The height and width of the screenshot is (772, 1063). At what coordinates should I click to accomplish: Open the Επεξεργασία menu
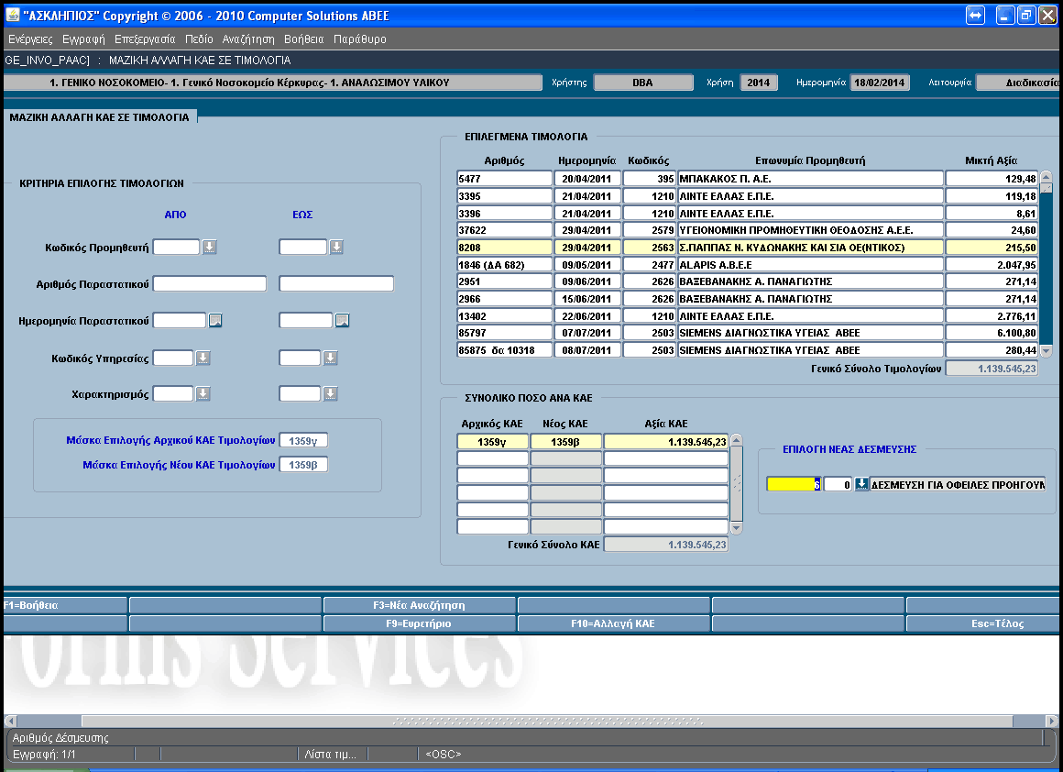tap(145, 39)
